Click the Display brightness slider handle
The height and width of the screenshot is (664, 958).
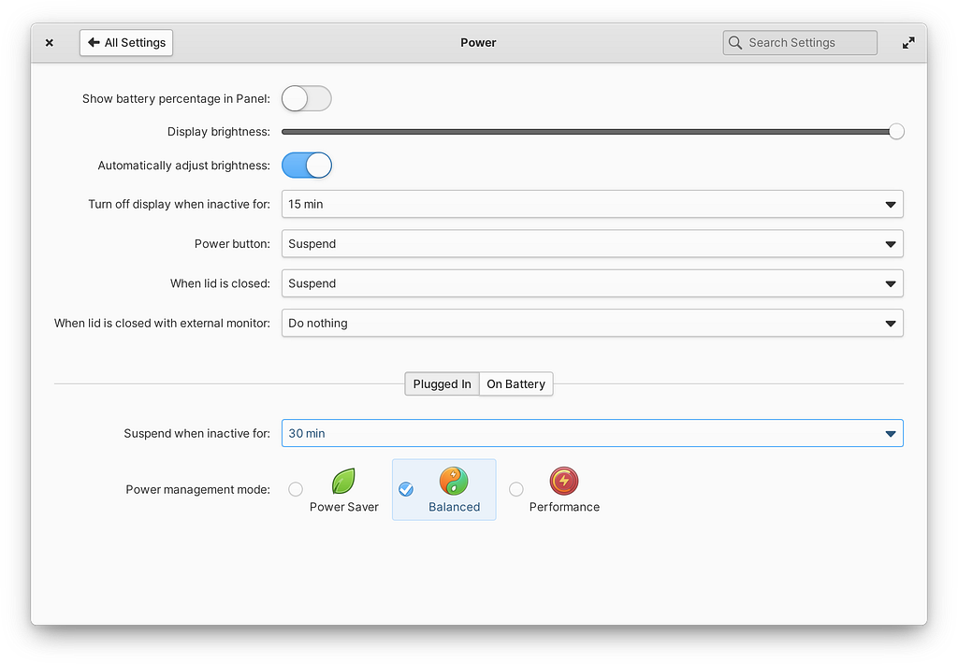pos(896,132)
